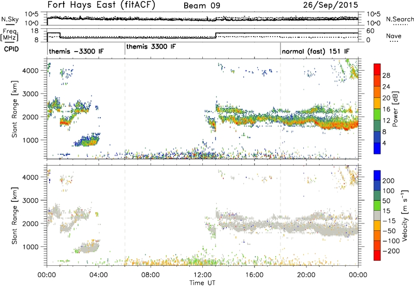Viewport: 414px width, 286px height.
Task: Click the power panel 'Slant Range [km]' label
Action: [x=14, y=109]
